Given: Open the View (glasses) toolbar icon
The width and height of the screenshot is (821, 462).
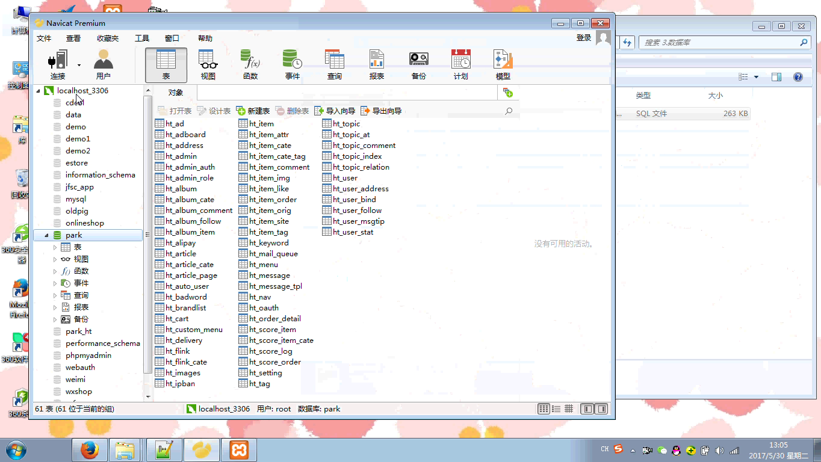Looking at the screenshot, I should pos(208,65).
